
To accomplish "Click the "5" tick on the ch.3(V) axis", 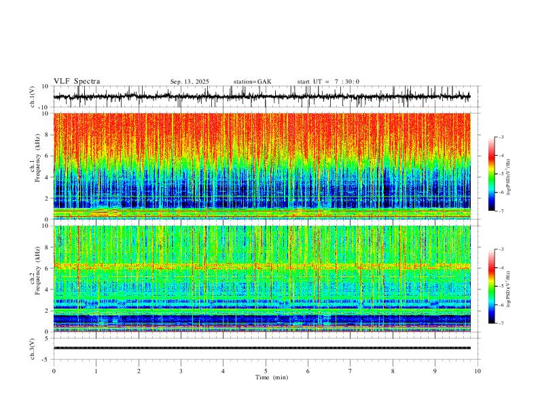I will [x=48, y=339].
